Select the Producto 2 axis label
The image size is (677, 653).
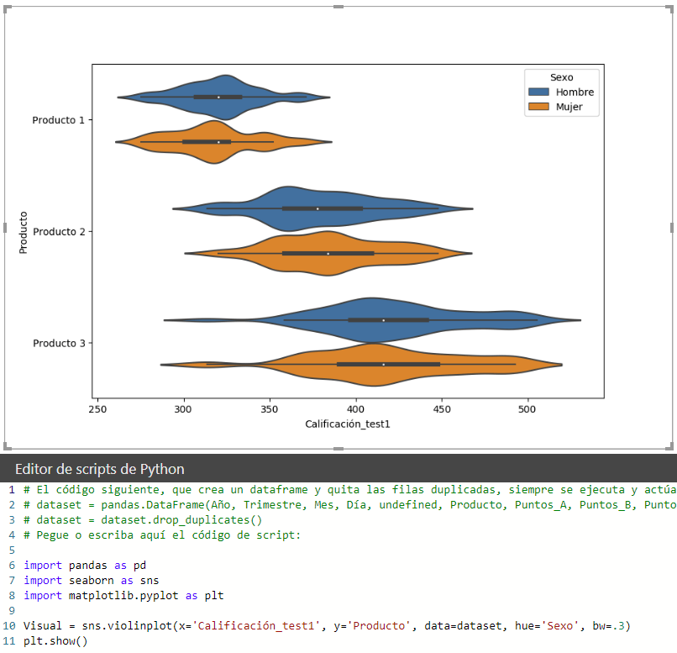click(59, 231)
